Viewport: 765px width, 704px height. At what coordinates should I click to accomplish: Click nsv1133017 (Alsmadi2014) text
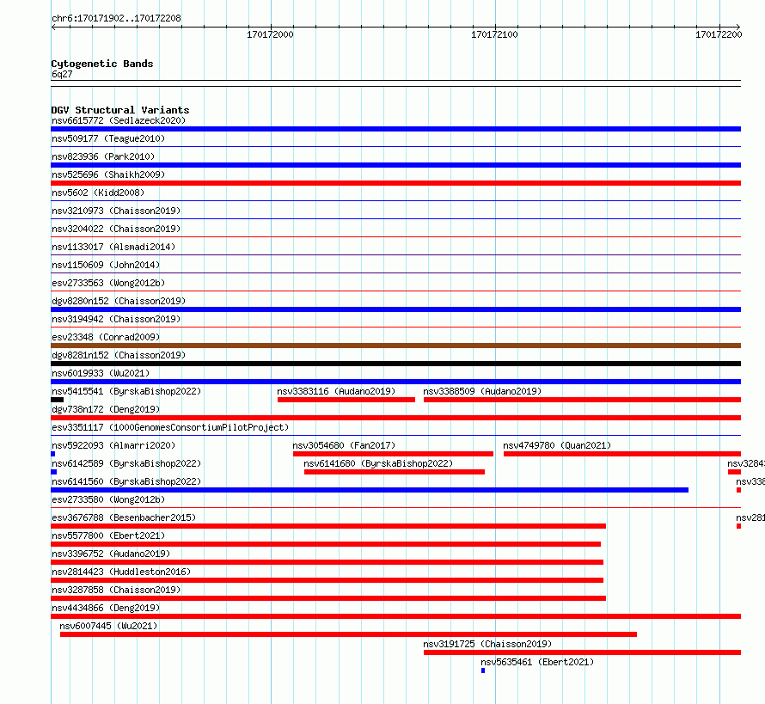click(113, 247)
